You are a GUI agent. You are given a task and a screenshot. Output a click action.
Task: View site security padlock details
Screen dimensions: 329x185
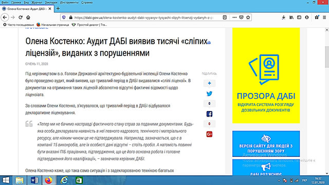[x=71, y=17]
